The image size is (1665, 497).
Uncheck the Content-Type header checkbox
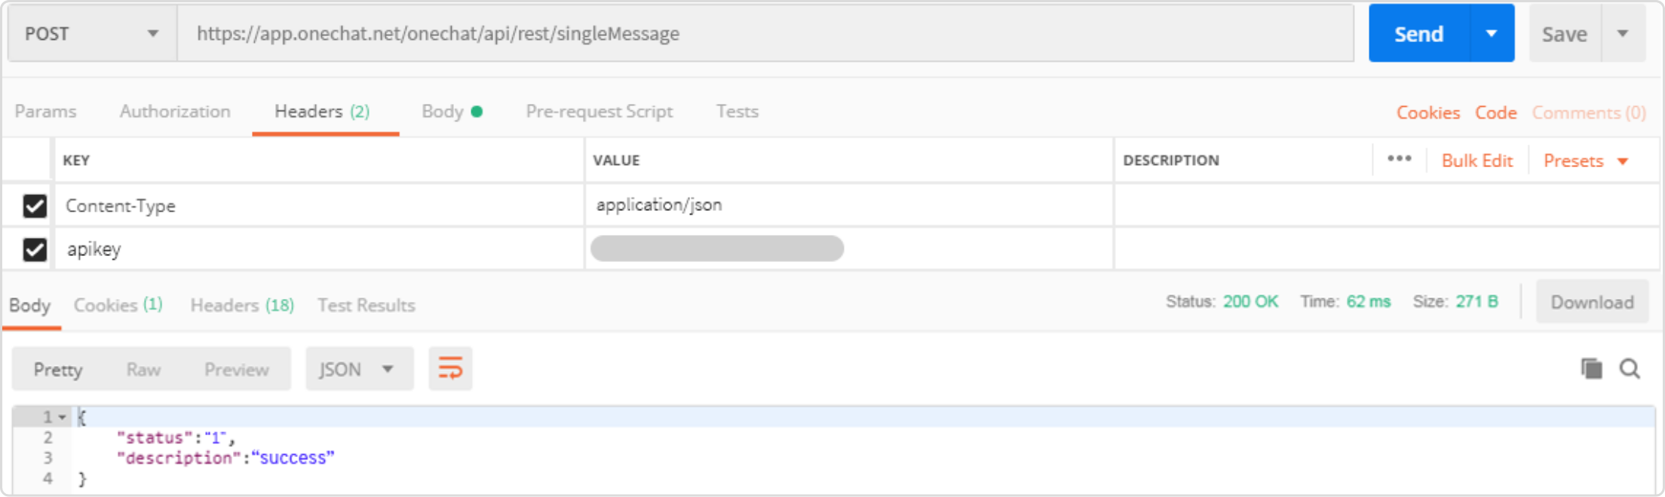tap(35, 206)
